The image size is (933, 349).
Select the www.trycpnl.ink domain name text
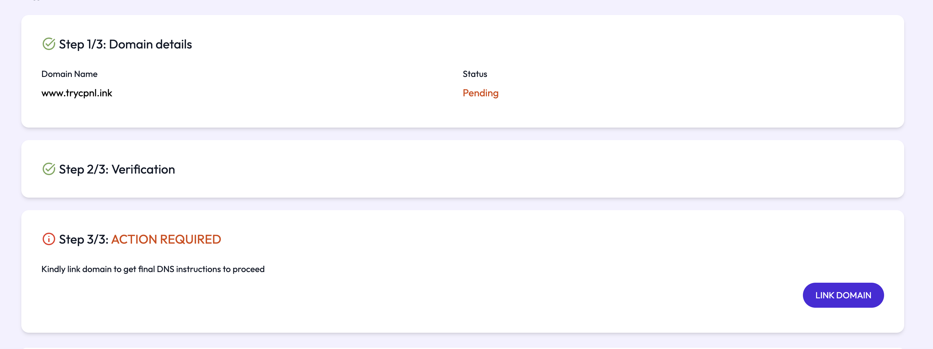pyautogui.click(x=77, y=93)
